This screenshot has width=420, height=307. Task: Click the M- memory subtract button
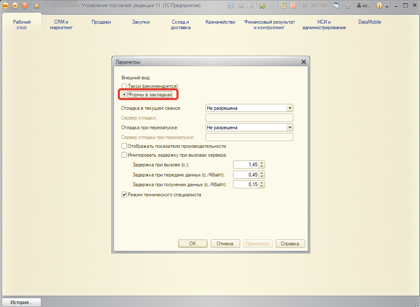324,5
